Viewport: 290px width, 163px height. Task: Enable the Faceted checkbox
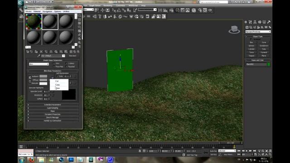pos(67,67)
